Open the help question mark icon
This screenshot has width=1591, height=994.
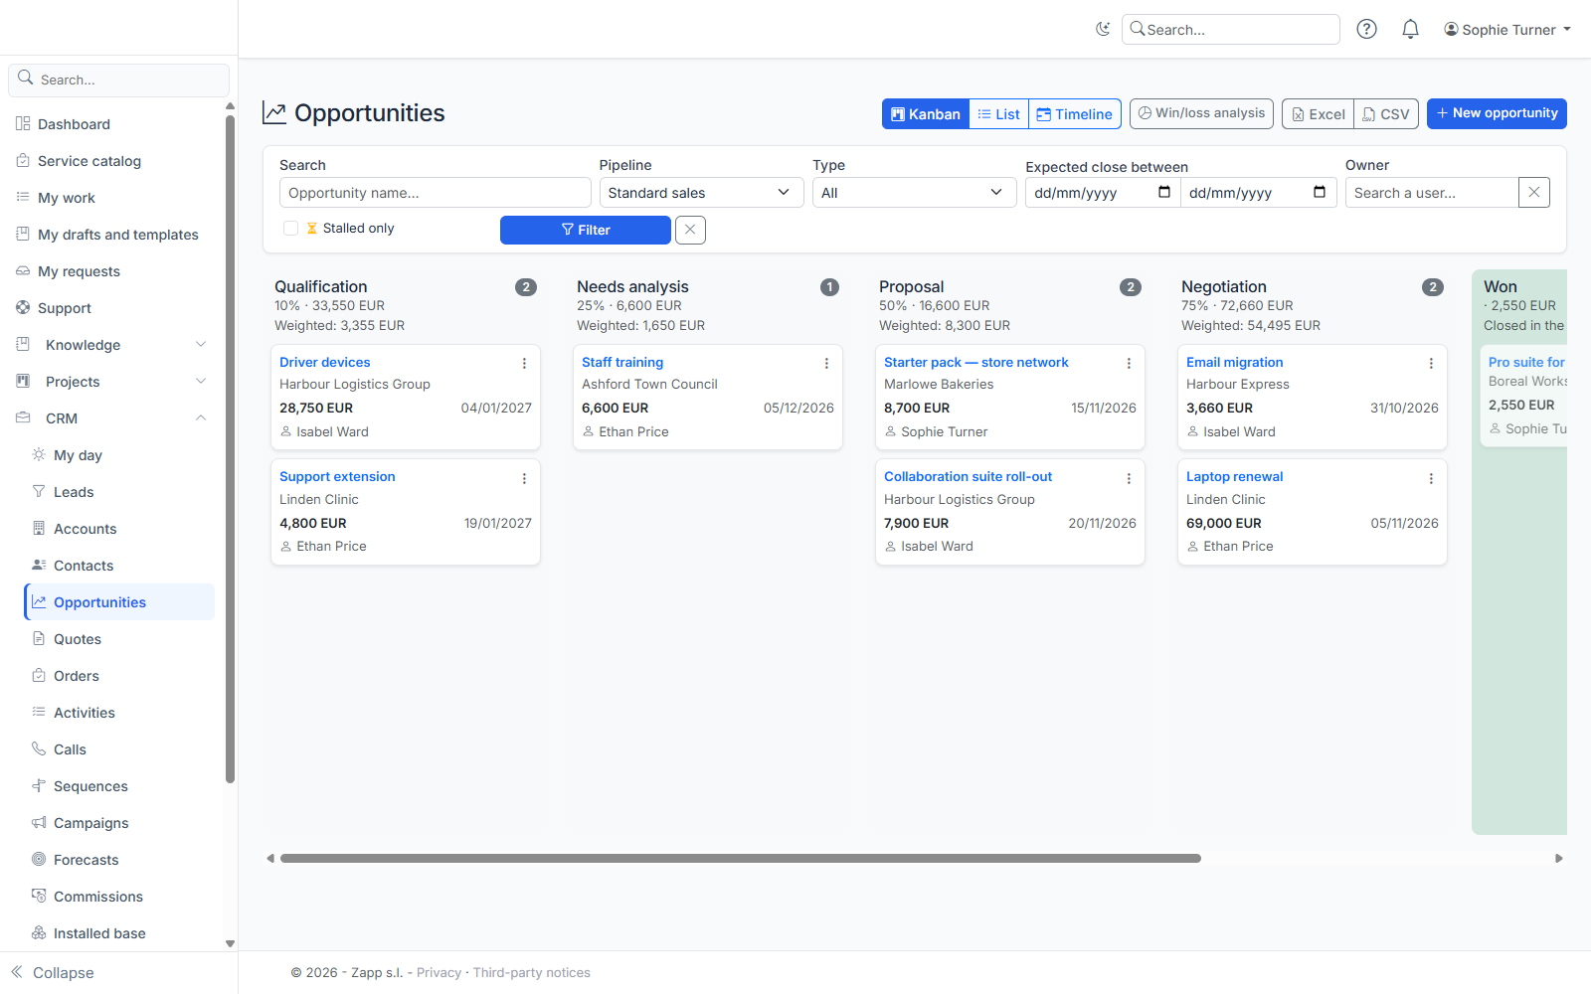pyautogui.click(x=1367, y=30)
